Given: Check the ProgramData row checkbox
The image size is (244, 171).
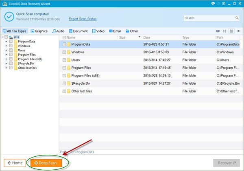Looking at the screenshot, I should (x=64, y=44).
